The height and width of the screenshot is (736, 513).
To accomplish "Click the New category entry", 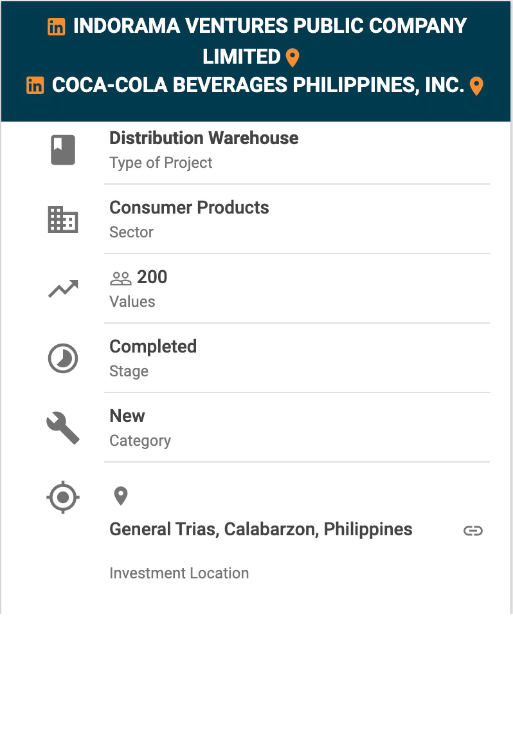I will (127, 416).
